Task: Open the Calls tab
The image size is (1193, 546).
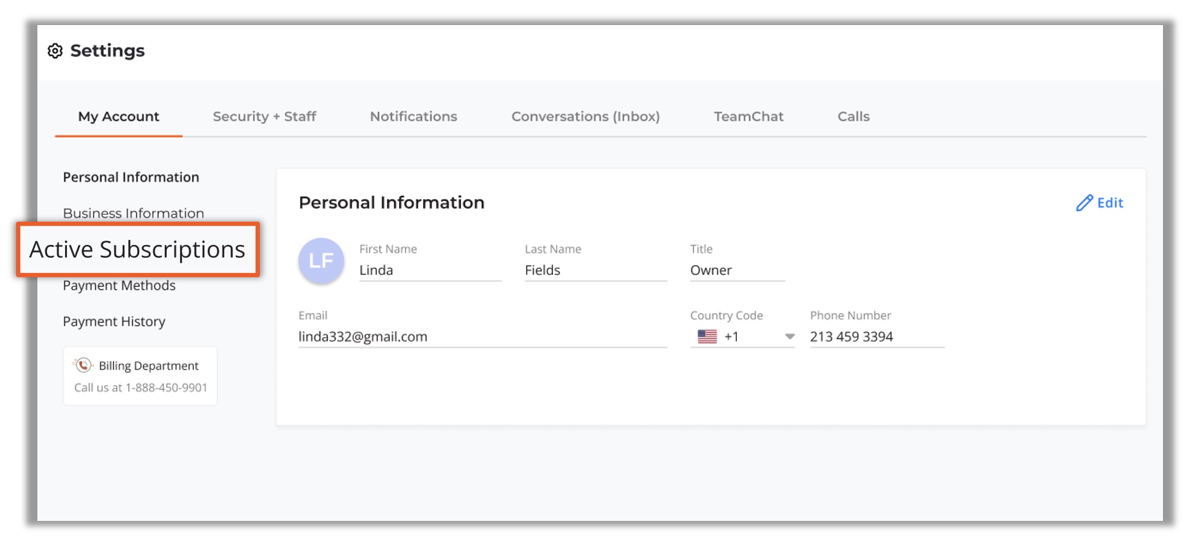Action: point(853,116)
